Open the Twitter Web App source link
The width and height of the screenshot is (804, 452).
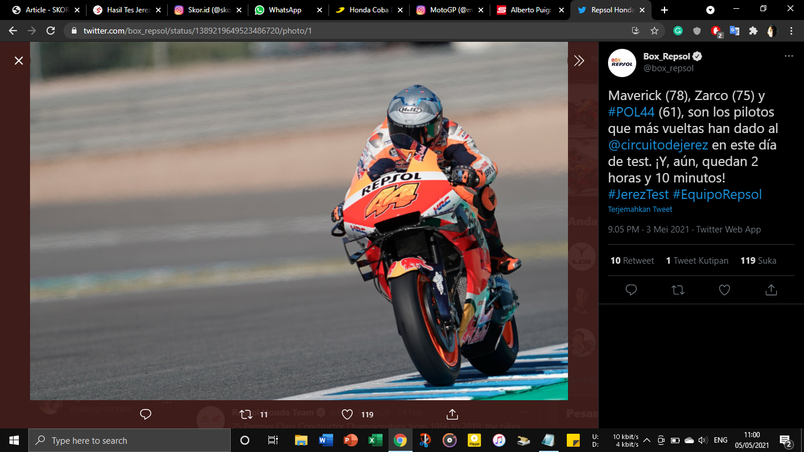(x=729, y=230)
